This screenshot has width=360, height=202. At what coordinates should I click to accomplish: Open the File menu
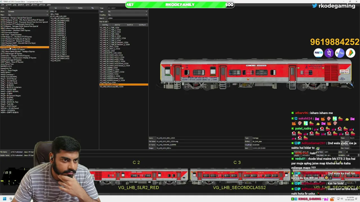tap(3, 5)
